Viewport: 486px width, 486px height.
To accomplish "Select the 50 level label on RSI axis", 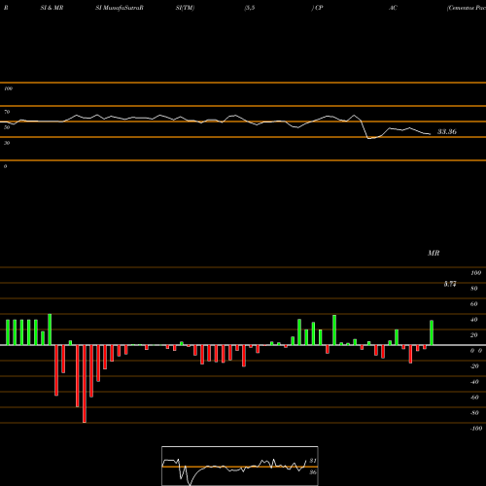I will coord(7,127).
